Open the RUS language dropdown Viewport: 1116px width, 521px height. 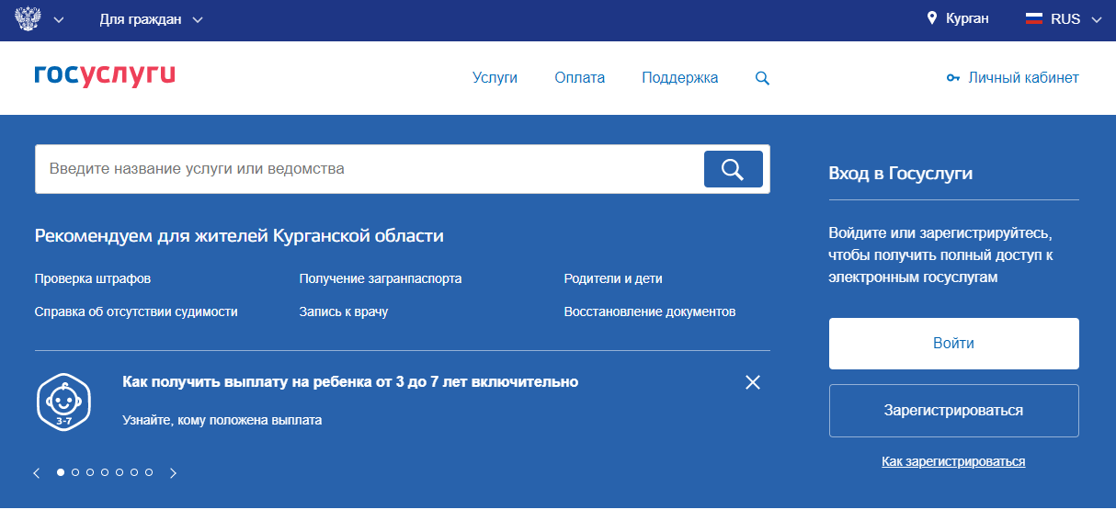(1075, 19)
